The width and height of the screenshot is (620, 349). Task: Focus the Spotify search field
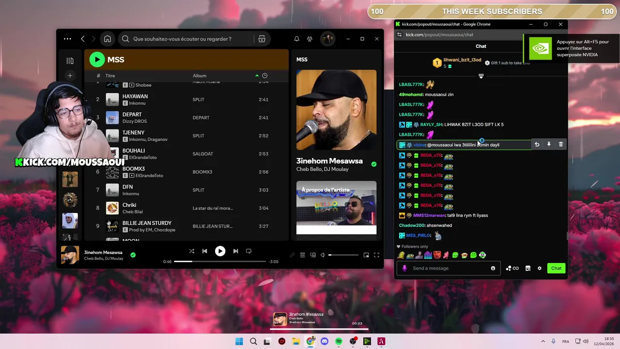186,39
